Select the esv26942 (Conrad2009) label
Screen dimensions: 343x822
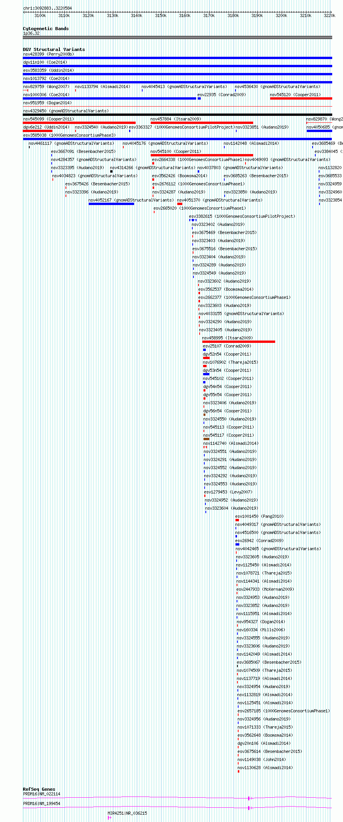259,541
